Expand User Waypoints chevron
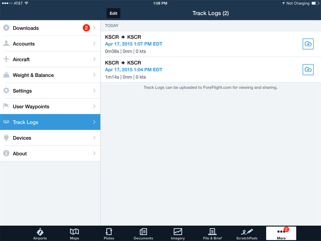 (x=94, y=106)
